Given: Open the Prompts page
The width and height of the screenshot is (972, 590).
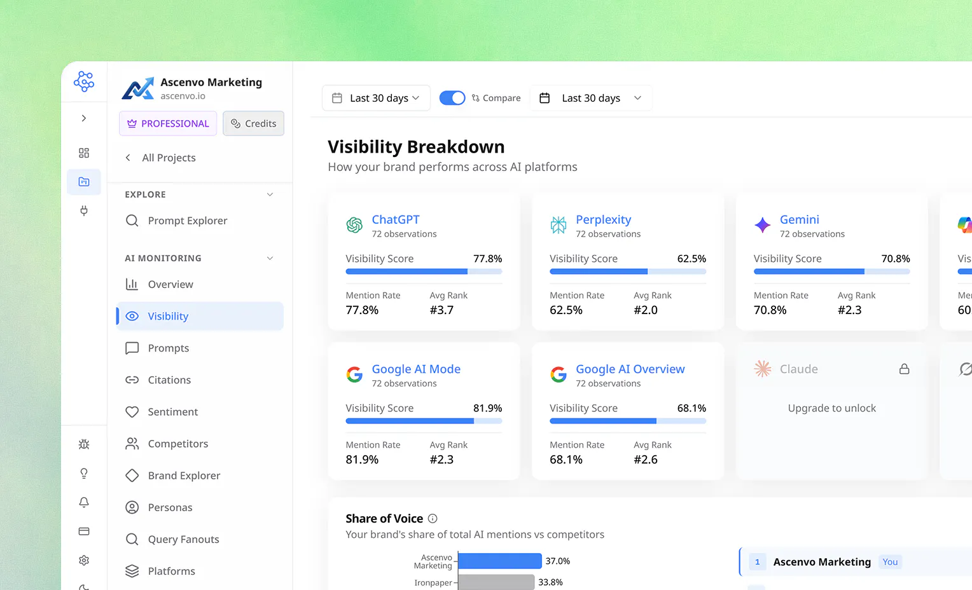Looking at the screenshot, I should pyautogui.click(x=200, y=348).
